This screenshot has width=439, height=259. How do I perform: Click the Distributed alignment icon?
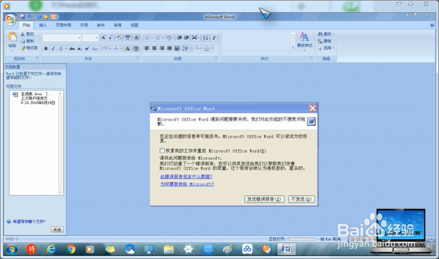pos(177,48)
